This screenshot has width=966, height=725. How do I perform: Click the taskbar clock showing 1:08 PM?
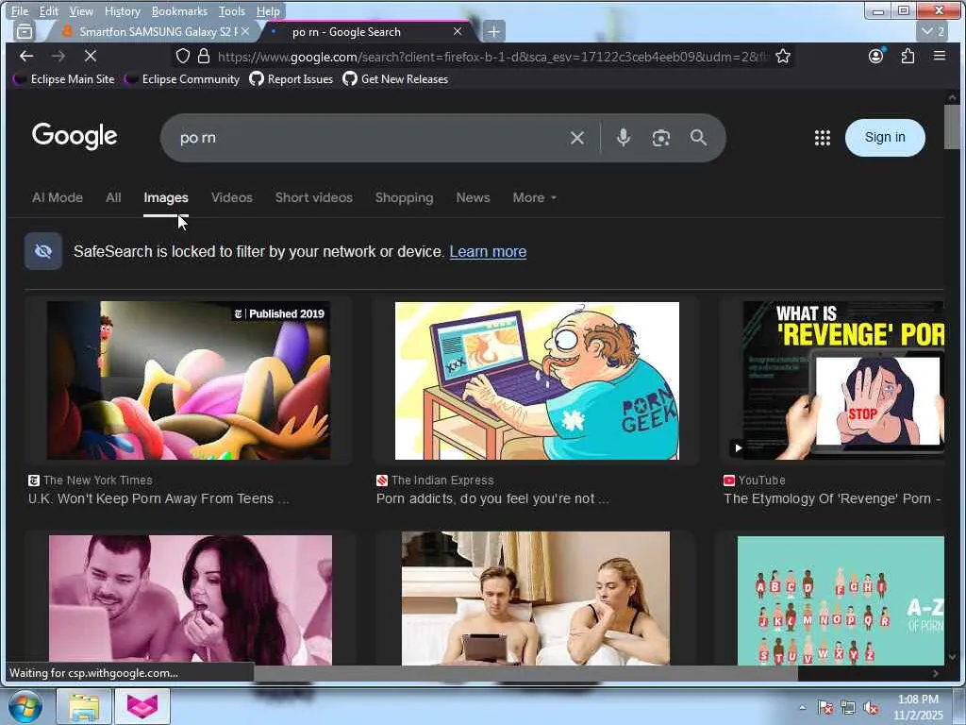click(x=918, y=707)
